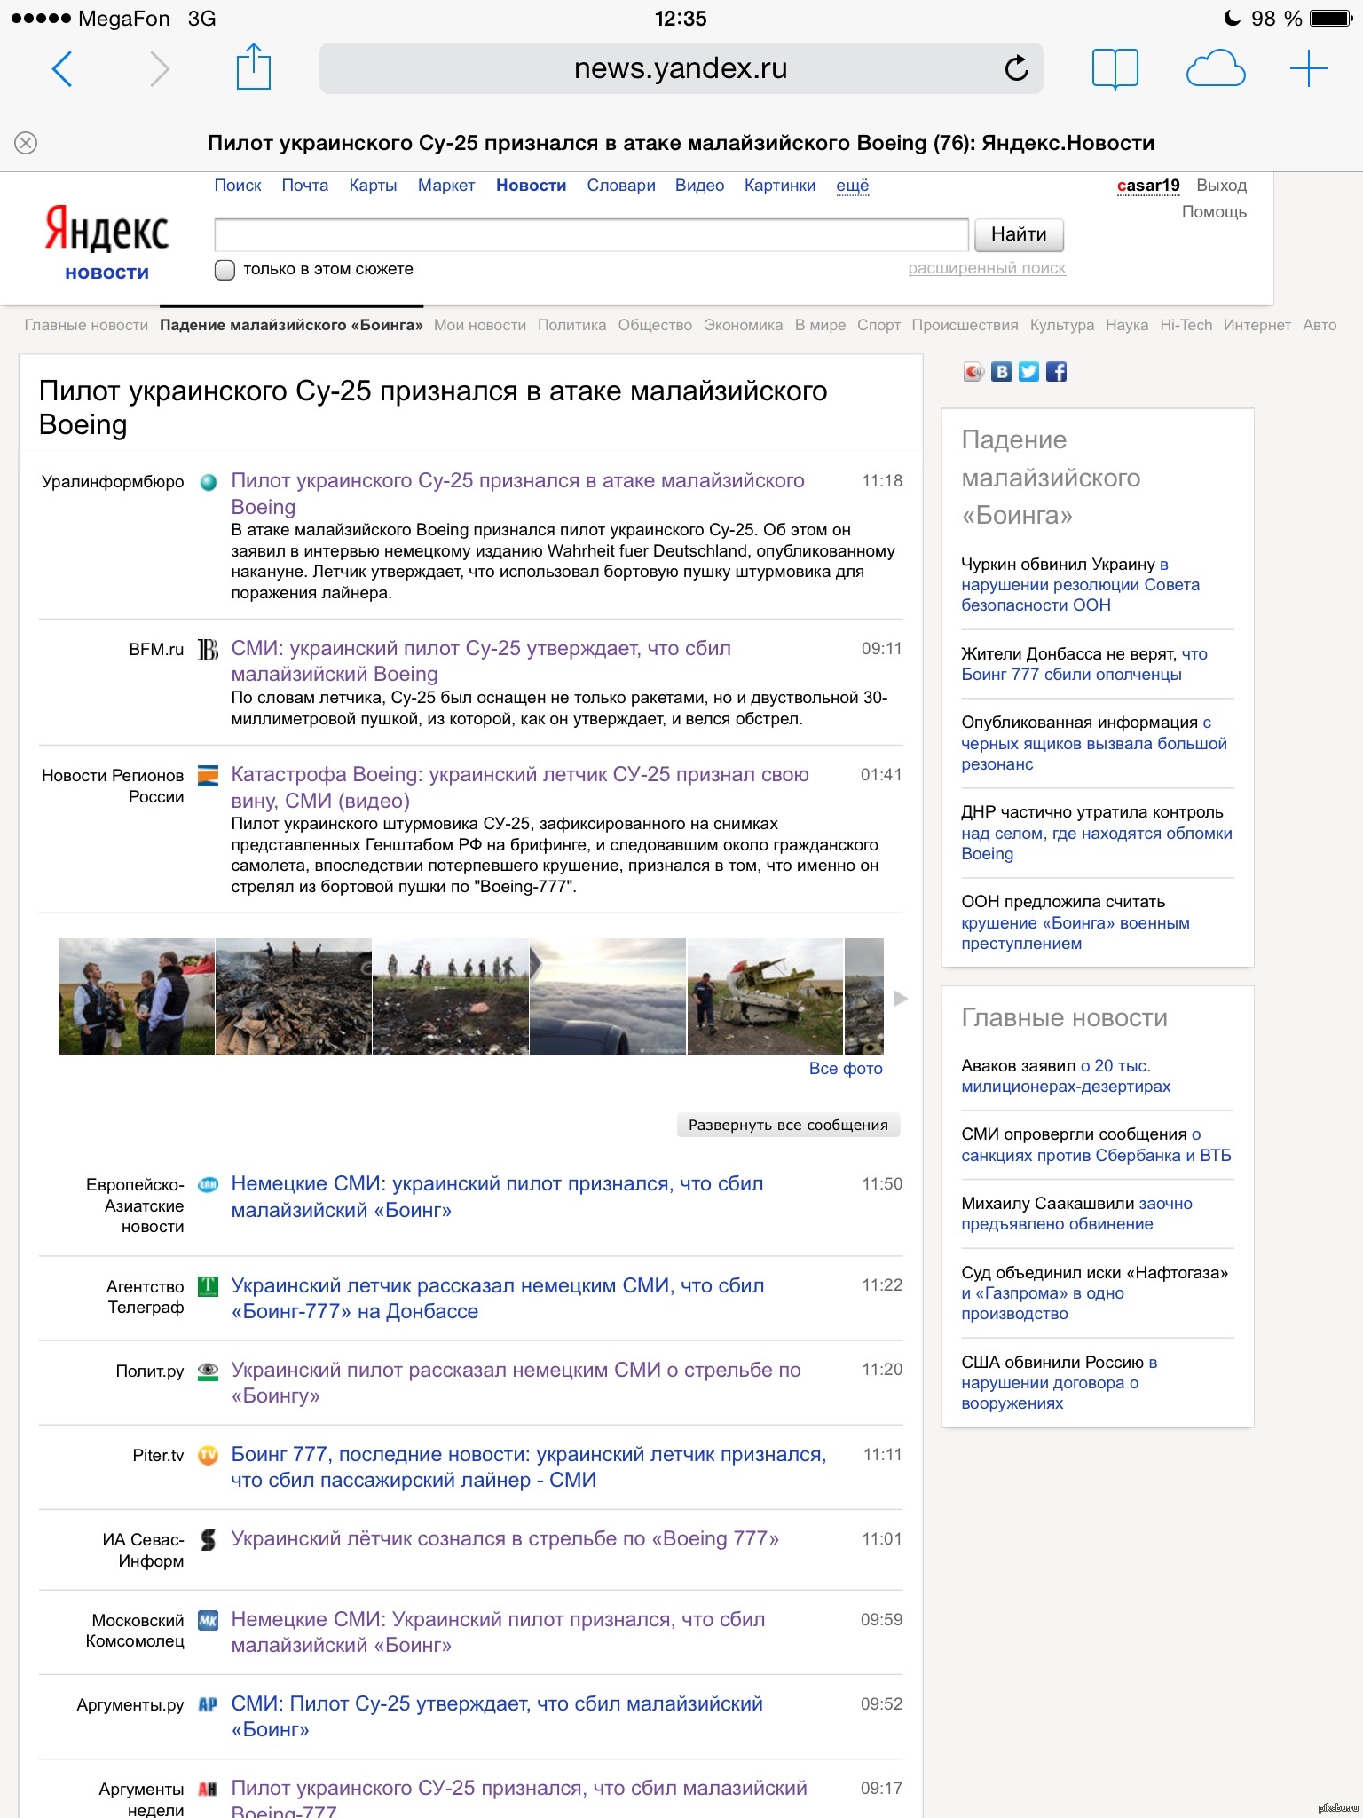Viewport: 1363px width, 1818px height.
Task: Open 'ООН предложила считать' sidebar story
Action: pyautogui.click(x=1075, y=922)
